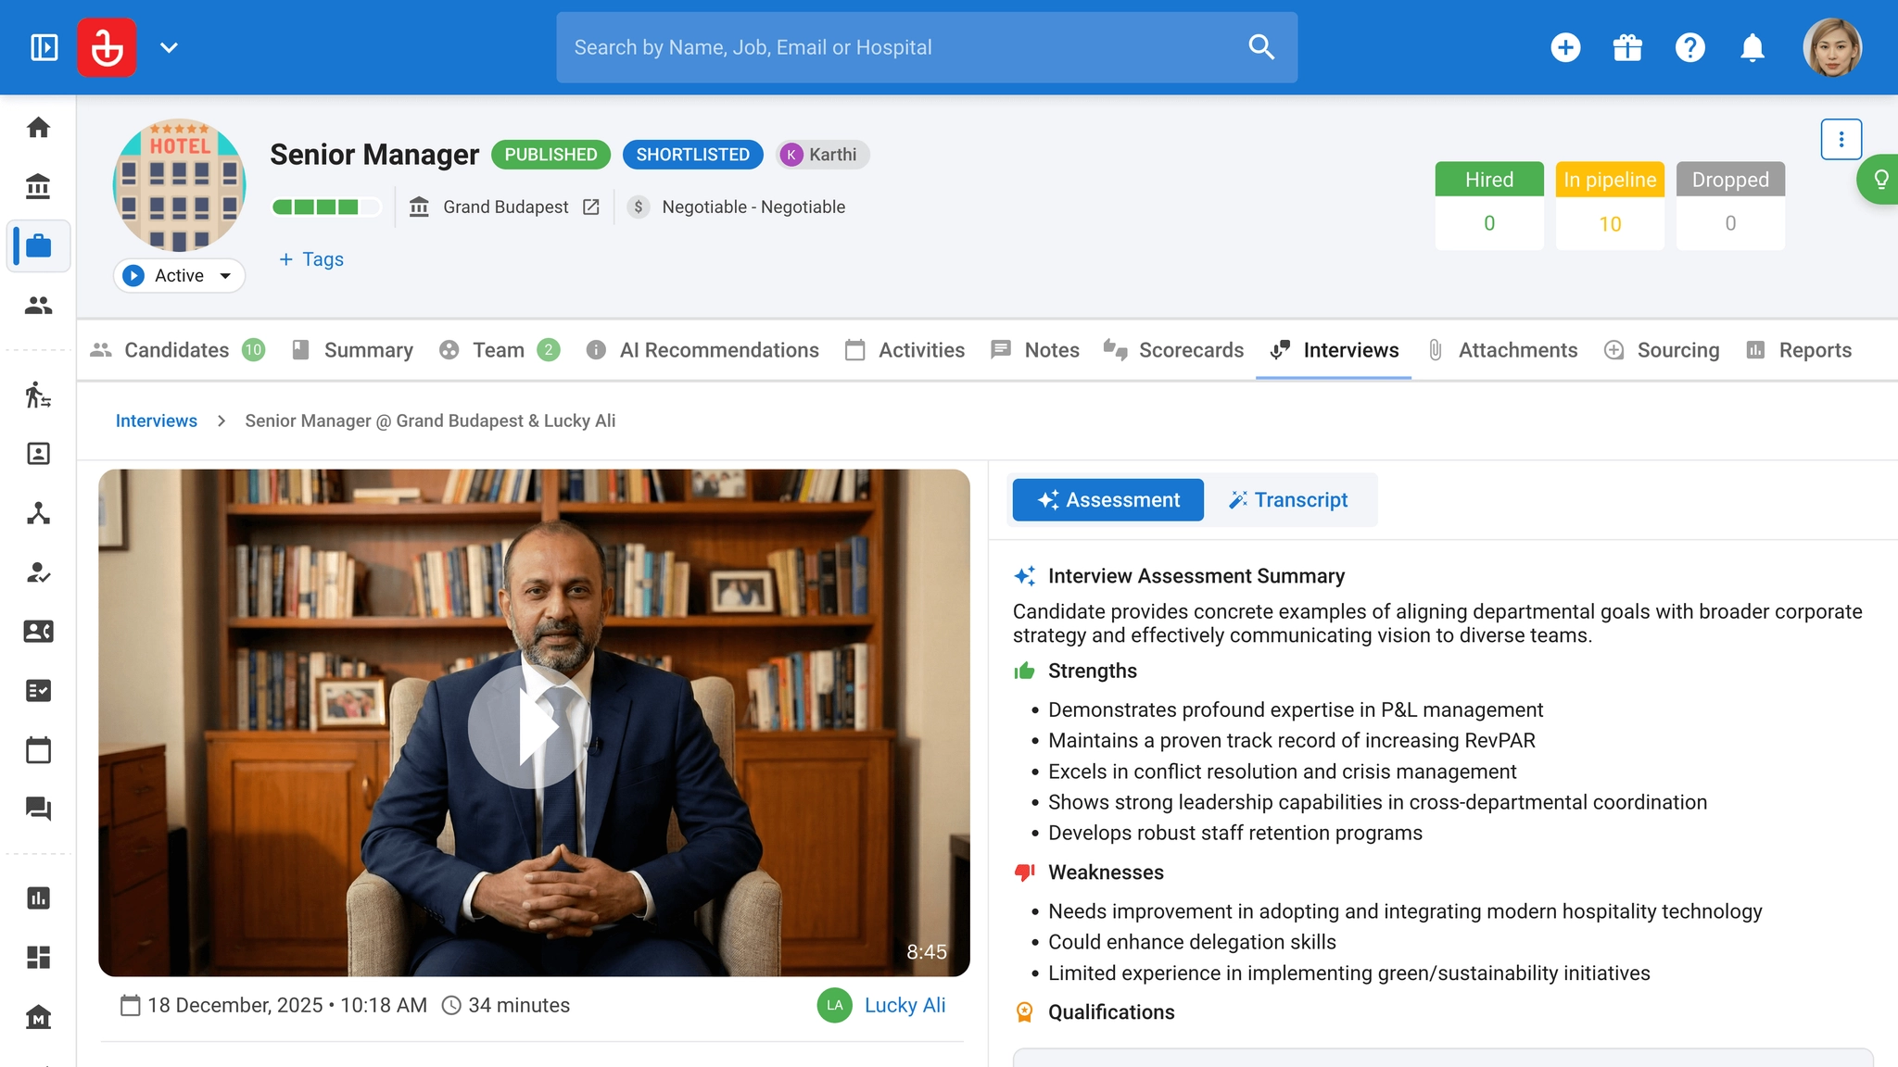Open the three-dot options menu top right

1841,139
